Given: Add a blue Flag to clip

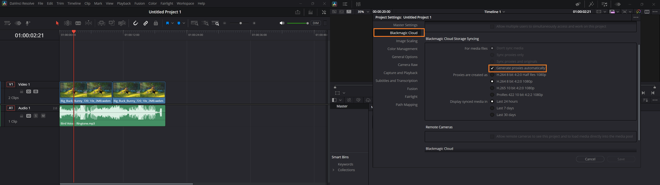Looking at the screenshot, I should pos(168,23).
